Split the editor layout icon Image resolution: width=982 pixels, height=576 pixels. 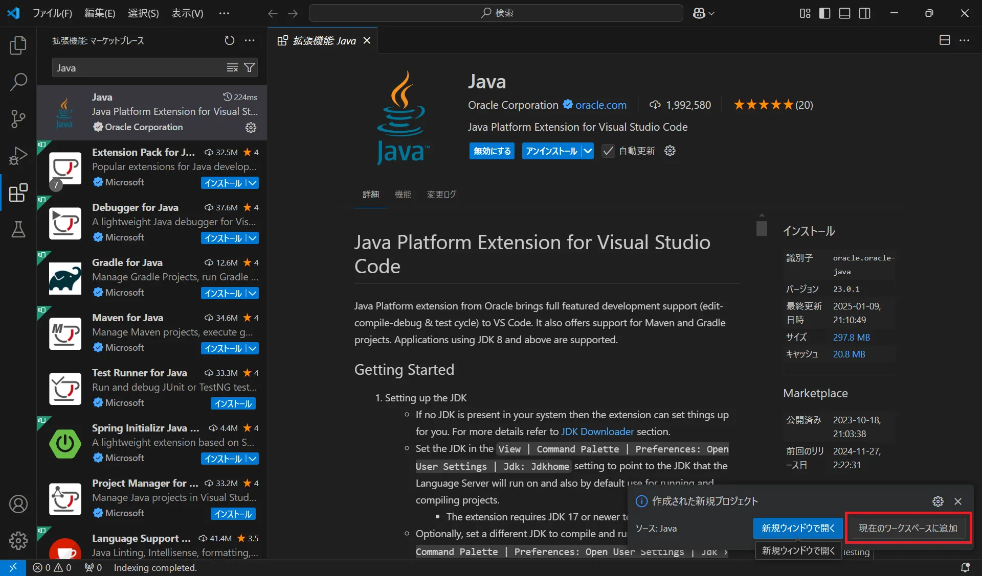coord(945,40)
